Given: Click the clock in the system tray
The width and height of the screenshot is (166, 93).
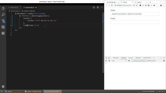Looking at the screenshot, I should [148, 91].
